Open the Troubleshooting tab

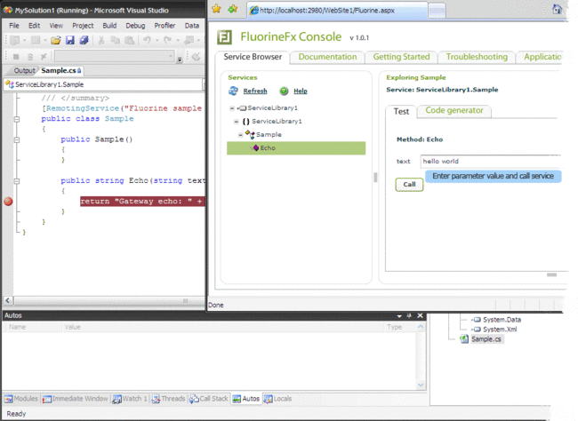[x=477, y=57]
